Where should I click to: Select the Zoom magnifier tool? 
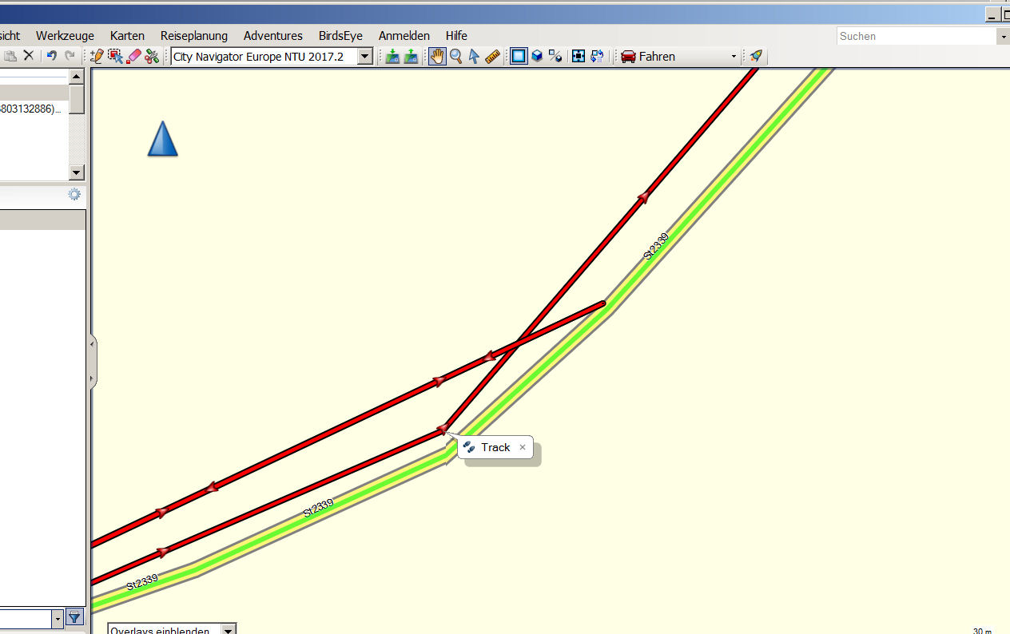tap(455, 56)
